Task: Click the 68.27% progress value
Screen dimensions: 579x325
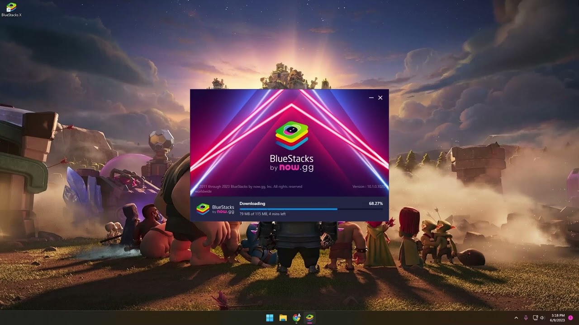Action: pos(376,204)
